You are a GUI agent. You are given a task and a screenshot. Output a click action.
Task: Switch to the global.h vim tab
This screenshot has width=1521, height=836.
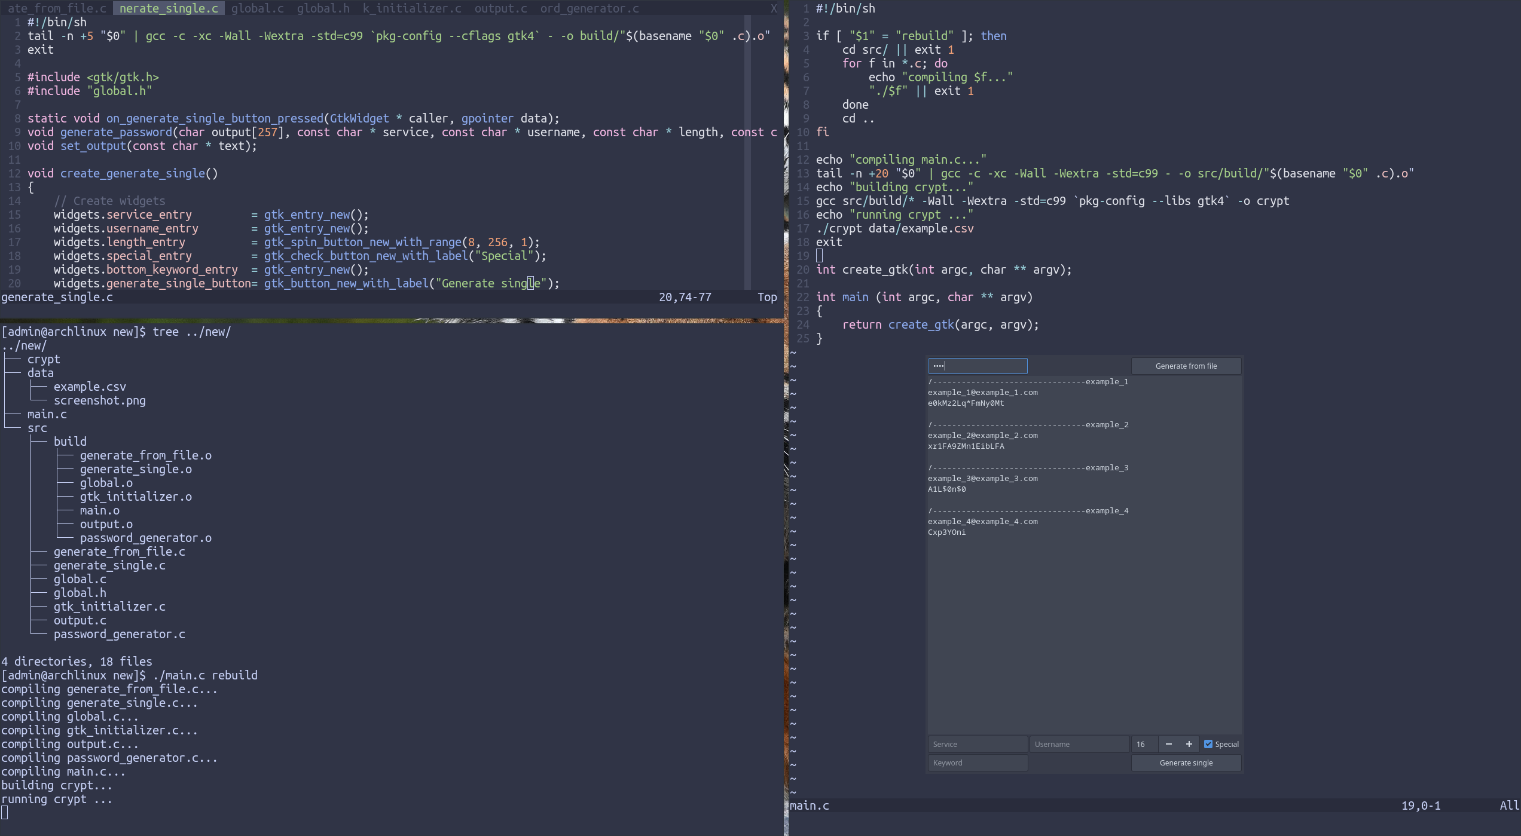(323, 8)
